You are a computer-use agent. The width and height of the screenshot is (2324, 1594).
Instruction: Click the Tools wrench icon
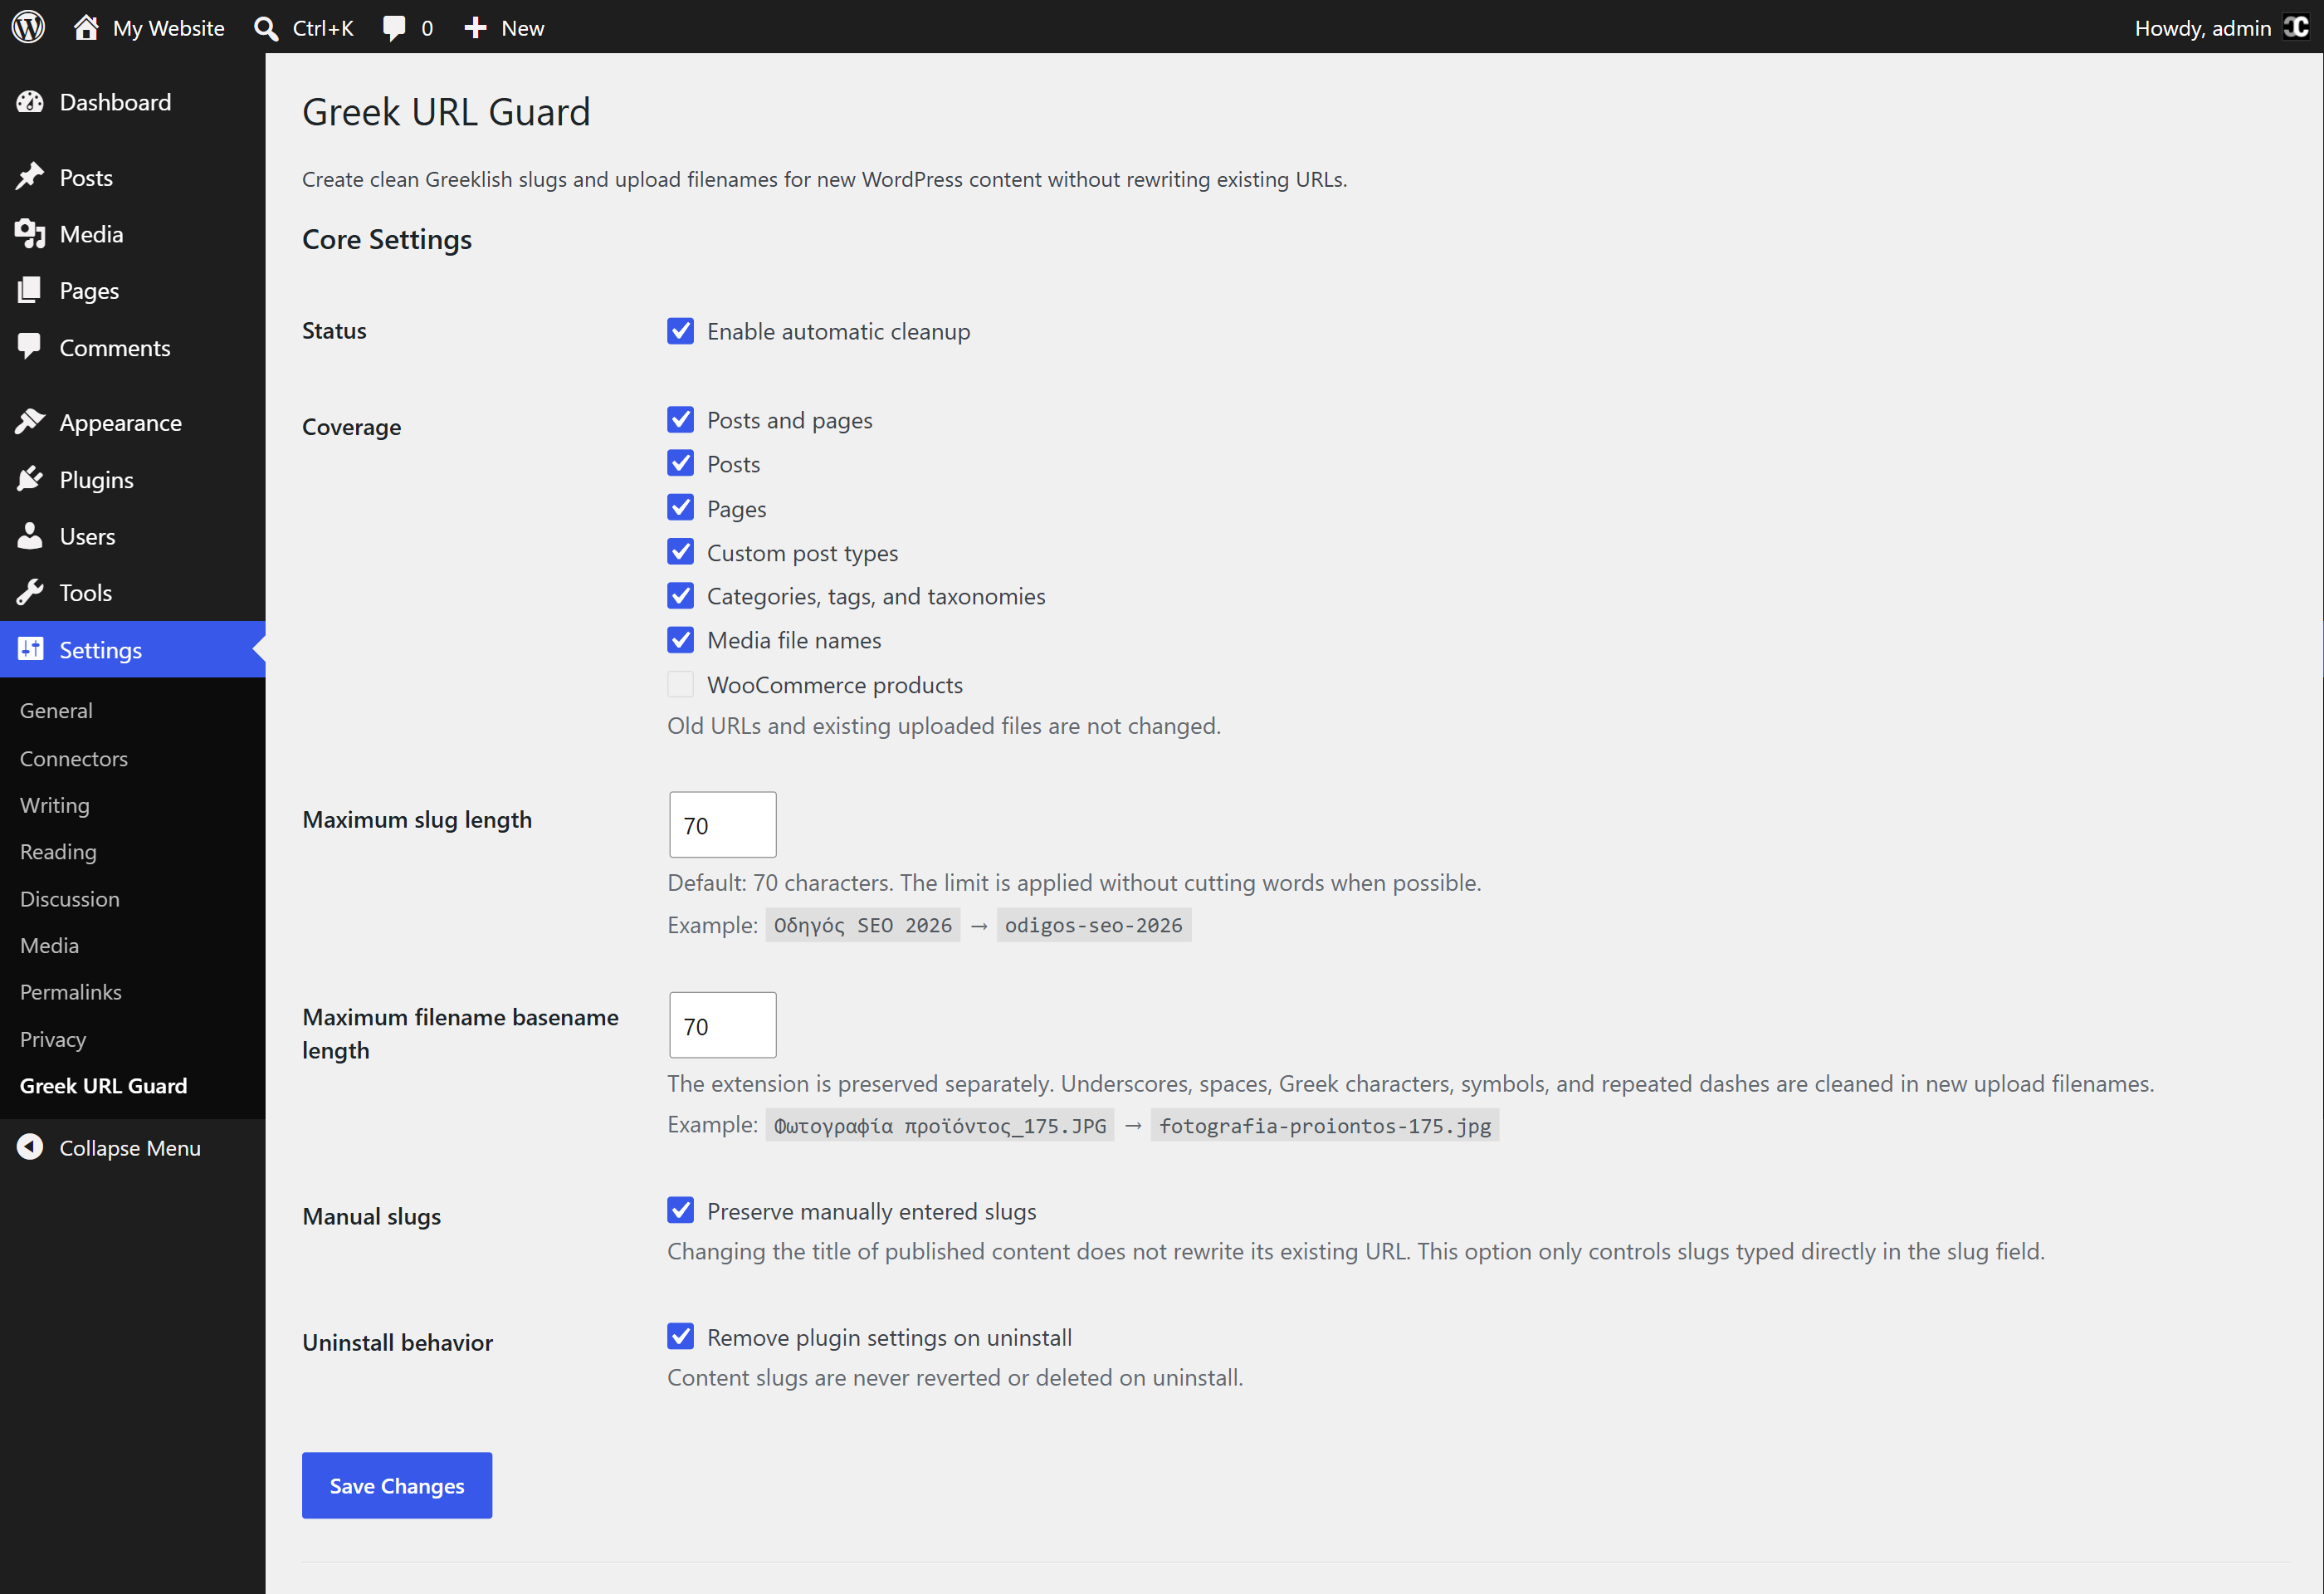[30, 592]
